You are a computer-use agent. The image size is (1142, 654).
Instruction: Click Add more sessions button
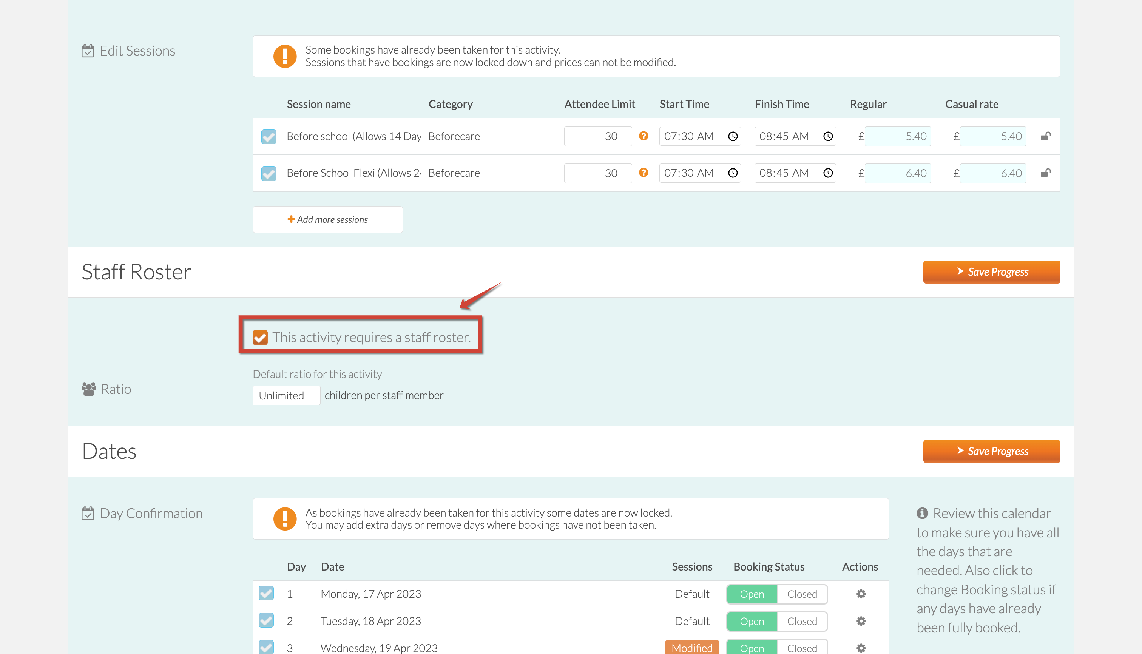pyautogui.click(x=327, y=220)
